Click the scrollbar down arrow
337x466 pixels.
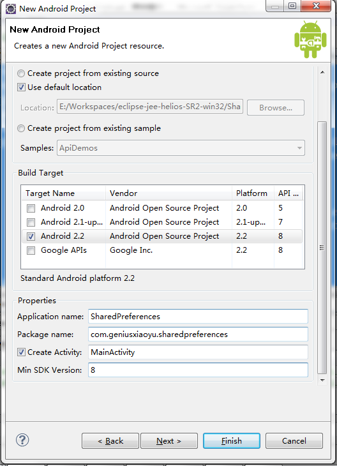pos(322,380)
